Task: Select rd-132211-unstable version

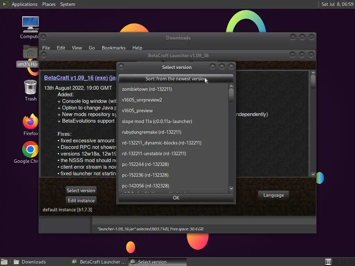Action: coord(174,153)
